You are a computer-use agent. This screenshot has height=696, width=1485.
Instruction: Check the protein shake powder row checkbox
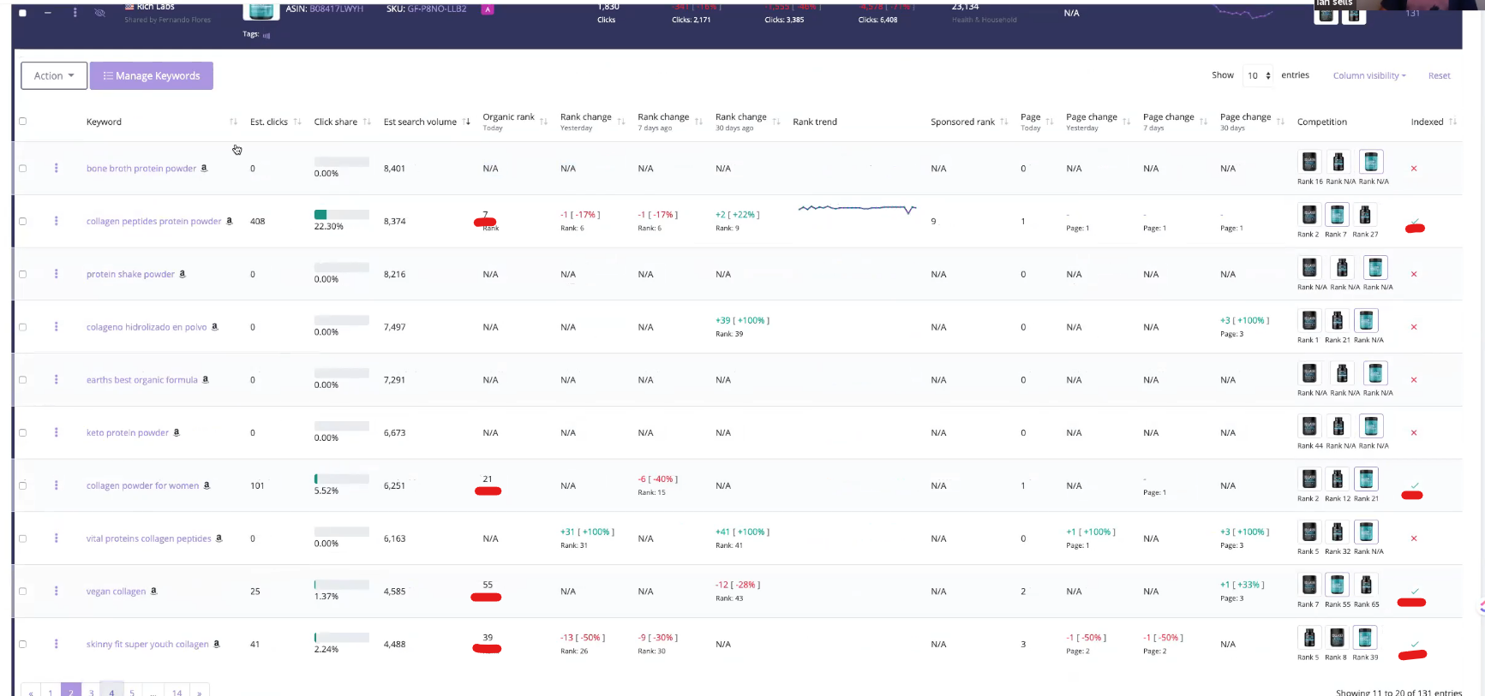pyautogui.click(x=23, y=275)
